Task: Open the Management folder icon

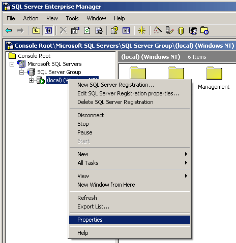Action: (x=214, y=73)
